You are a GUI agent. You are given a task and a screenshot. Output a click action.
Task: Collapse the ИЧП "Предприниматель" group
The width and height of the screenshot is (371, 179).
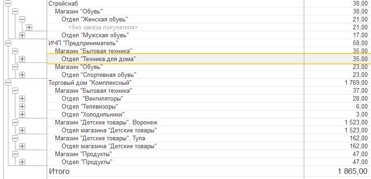pyautogui.click(x=8, y=43)
